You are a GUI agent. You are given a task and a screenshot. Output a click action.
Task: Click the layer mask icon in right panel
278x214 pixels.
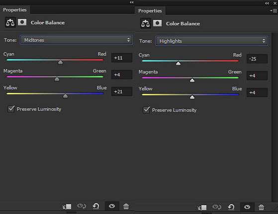pos(158,23)
